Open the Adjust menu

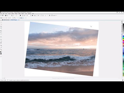point(13,14)
